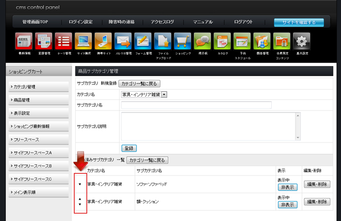This screenshot has height=221, width=341.
Task: Hide the 額・クッション subcategory with 非表示
Action: coord(287,205)
